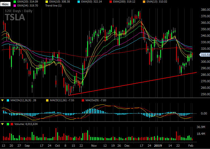
Task: Click the 380.00 price axis label
Action: [205, 10]
